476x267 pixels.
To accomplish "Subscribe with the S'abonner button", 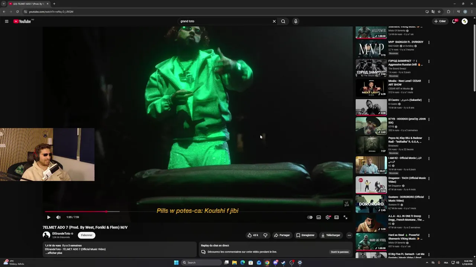I will pyautogui.click(x=87, y=235).
